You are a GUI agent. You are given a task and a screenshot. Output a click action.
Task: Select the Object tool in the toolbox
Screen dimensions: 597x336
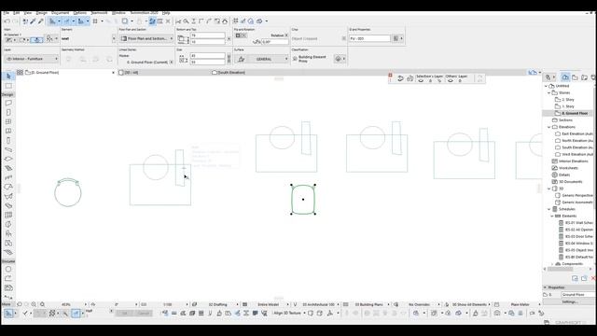click(8, 233)
